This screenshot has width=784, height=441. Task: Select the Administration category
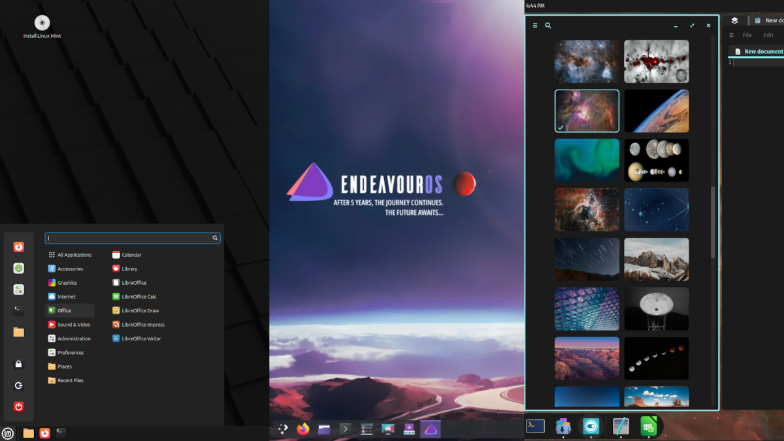point(70,338)
